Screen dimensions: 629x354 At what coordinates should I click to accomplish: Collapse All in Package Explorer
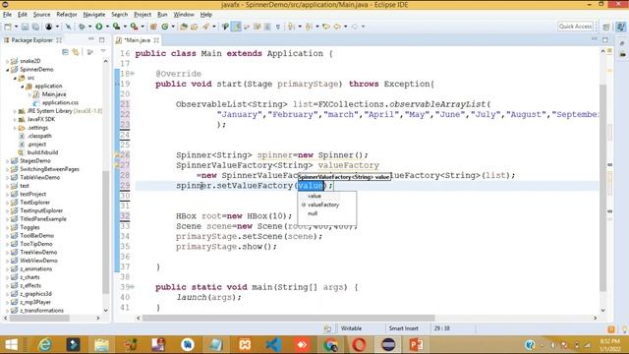(65, 52)
